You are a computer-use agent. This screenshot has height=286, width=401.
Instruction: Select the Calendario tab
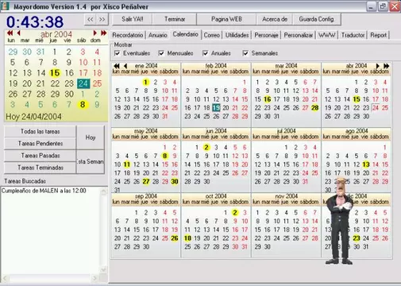[185, 34]
